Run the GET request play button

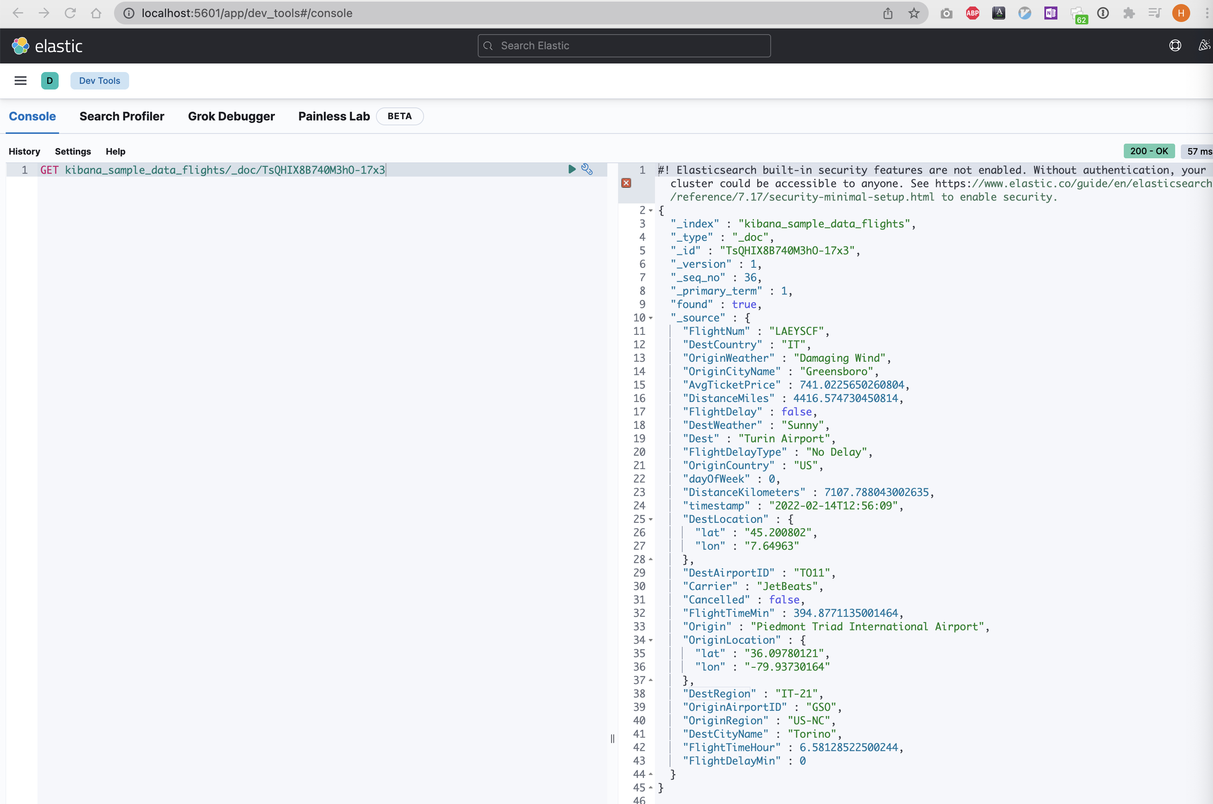572,169
